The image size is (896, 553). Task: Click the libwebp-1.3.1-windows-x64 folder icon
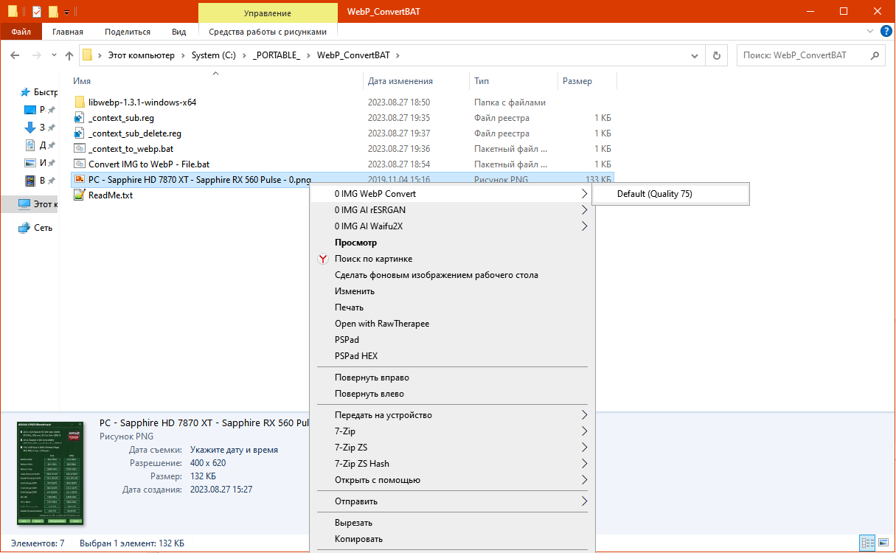click(80, 102)
